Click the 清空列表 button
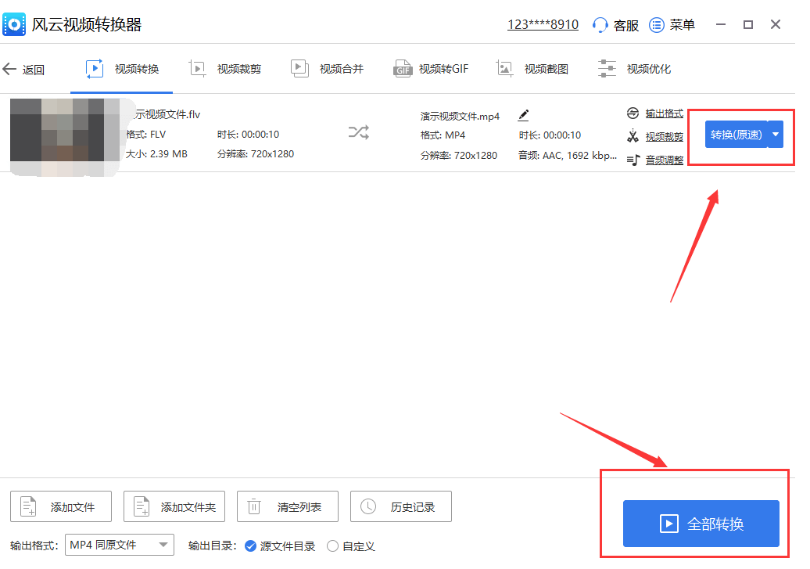The image size is (810, 569). tap(288, 507)
